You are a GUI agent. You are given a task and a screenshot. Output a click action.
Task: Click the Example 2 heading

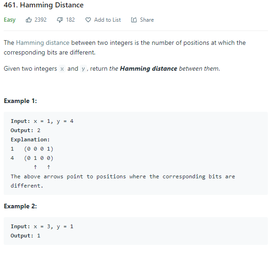(20, 206)
